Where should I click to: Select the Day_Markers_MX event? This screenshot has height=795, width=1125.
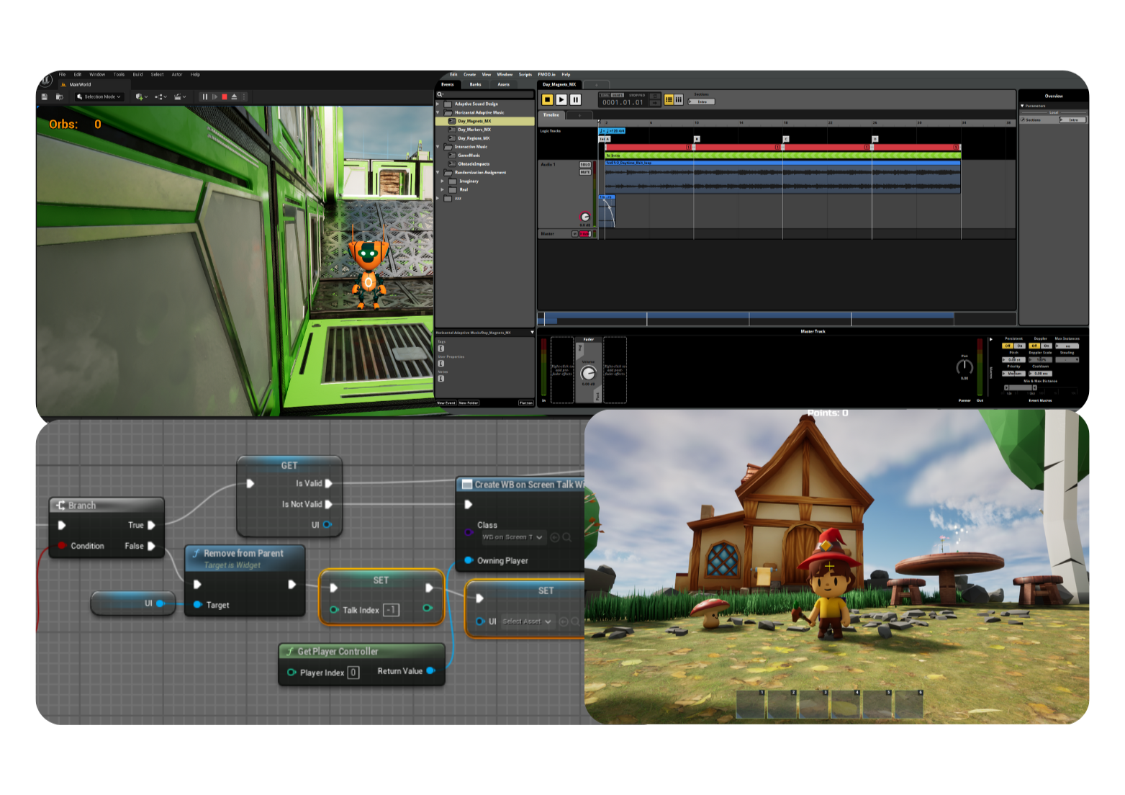pyautogui.click(x=474, y=130)
